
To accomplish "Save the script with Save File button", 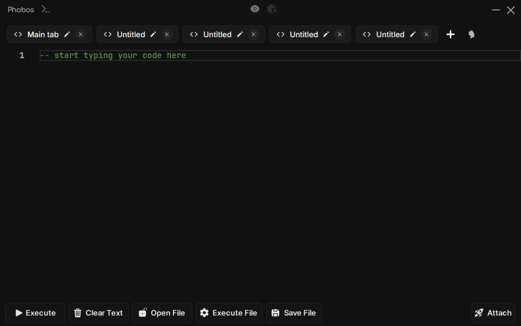I will (294, 313).
